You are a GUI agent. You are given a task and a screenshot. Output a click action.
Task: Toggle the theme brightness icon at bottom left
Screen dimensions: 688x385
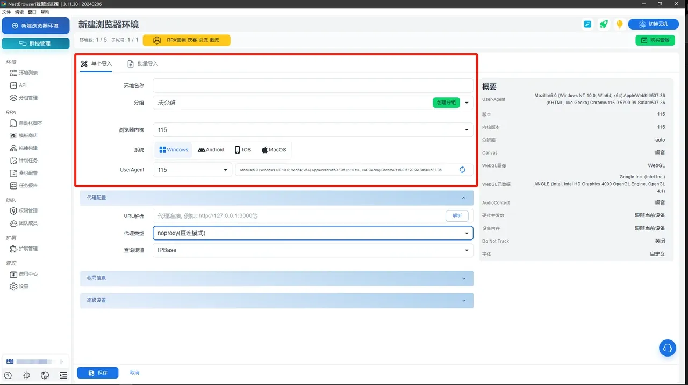(x=27, y=375)
